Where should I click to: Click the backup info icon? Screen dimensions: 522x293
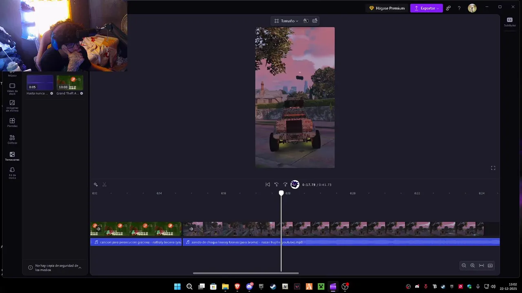tap(30, 268)
